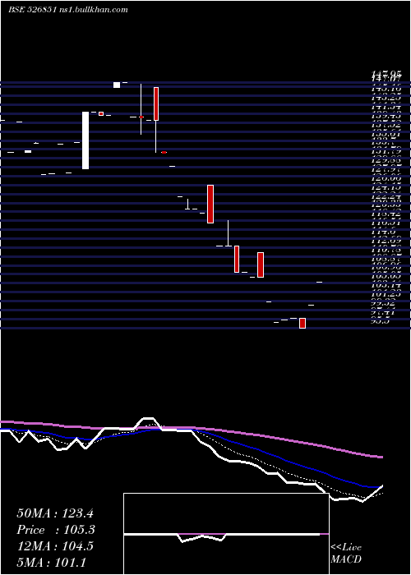The width and height of the screenshot is (411, 575).
Task: Click the BSE 526851 ns1.bullkhan.com title text
Action: click(x=68, y=10)
